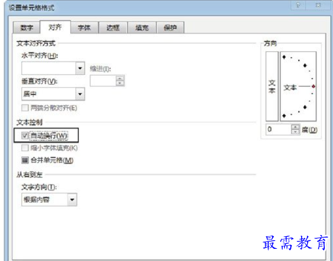
Task: Decrease the orientation degrees value
Action: point(295,132)
